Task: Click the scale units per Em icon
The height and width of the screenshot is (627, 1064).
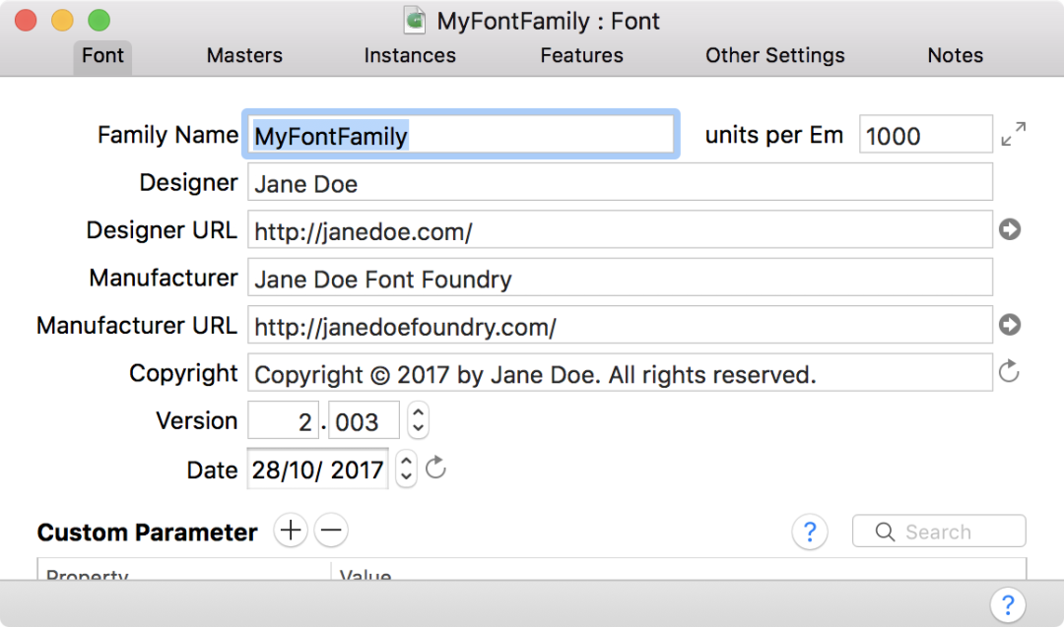Action: (x=1013, y=135)
